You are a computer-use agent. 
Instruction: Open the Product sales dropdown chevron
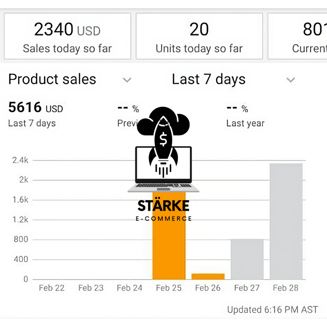pos(127,80)
